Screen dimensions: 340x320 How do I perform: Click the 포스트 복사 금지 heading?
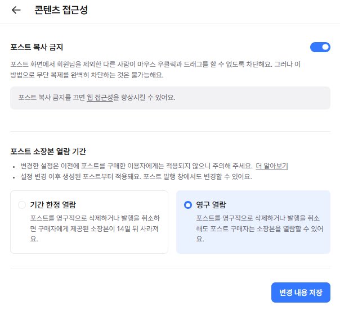41,47
